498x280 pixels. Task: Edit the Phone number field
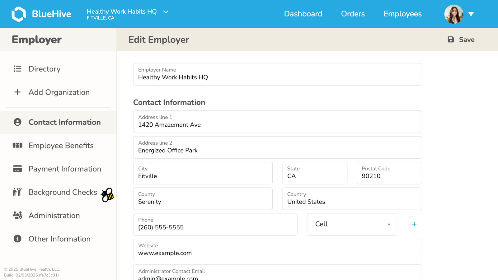pyautogui.click(x=215, y=224)
